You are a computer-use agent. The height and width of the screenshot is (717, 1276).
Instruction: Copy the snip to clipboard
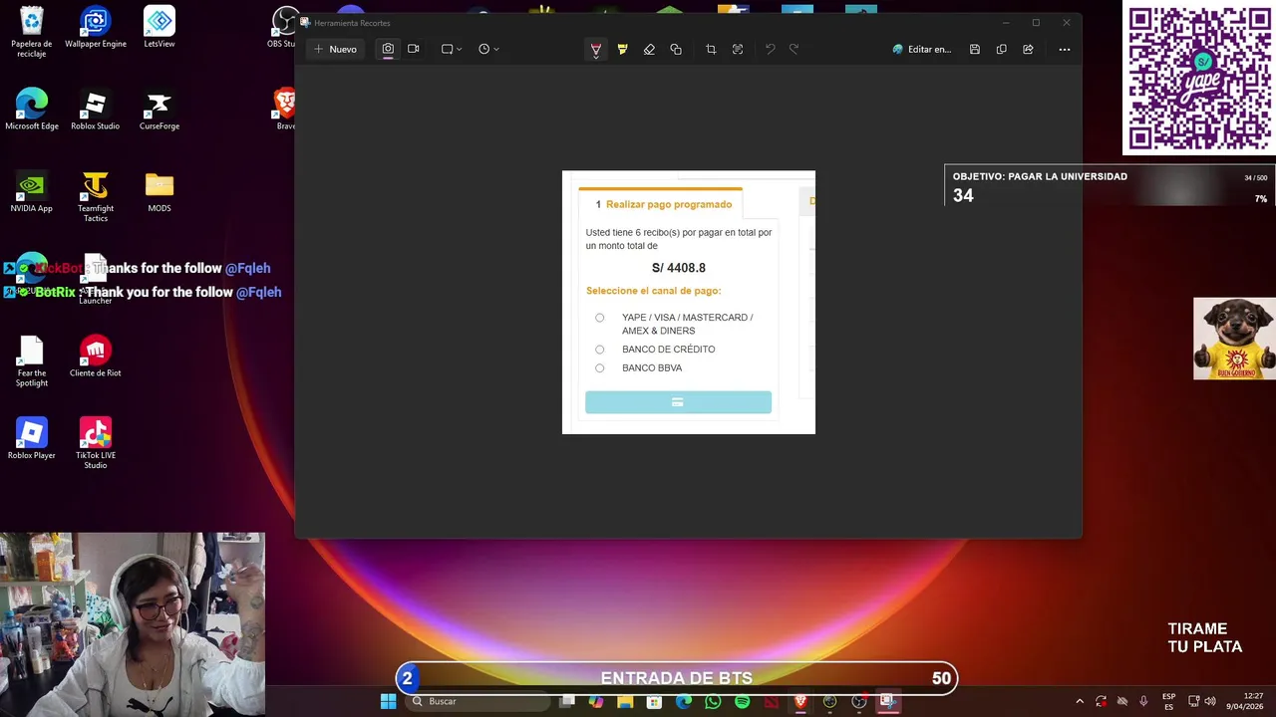1001,50
